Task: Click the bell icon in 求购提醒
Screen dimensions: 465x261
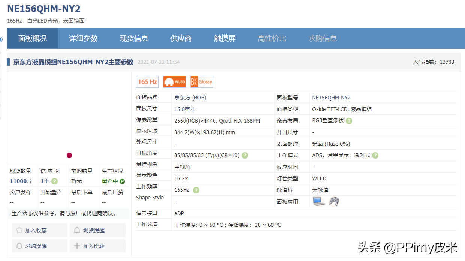Action: pyautogui.click(x=19, y=246)
